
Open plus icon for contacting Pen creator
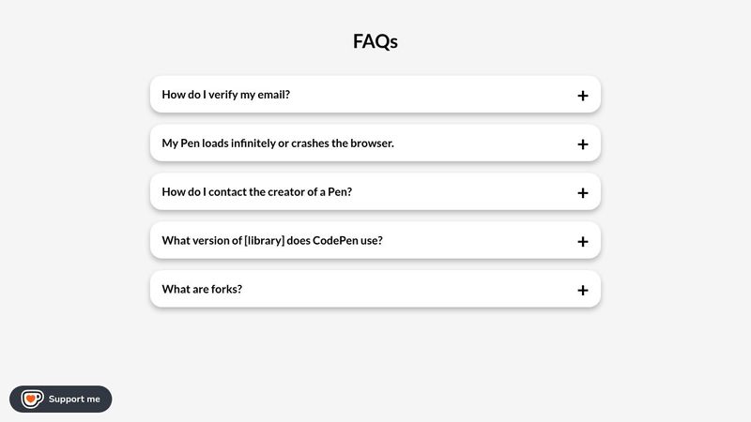pyautogui.click(x=582, y=193)
